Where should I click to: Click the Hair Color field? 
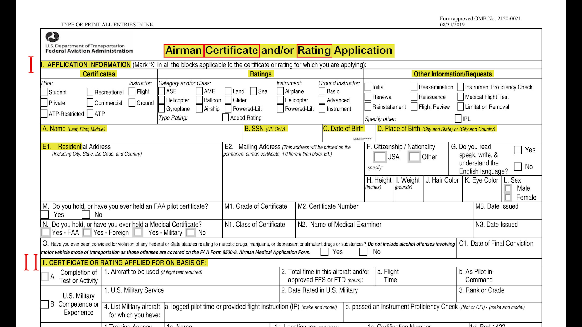[443, 189]
